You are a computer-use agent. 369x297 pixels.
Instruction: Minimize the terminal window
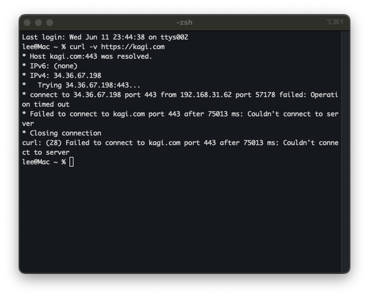38,22
